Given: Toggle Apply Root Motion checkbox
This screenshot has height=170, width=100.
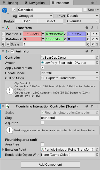Looking at the screenshot, I should pos(42,68).
